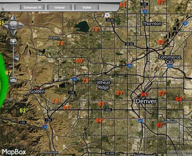This screenshot has width=192, height=156.
Task: Click the I-70 shield near Wheat Ridge
Action: click(74, 79)
